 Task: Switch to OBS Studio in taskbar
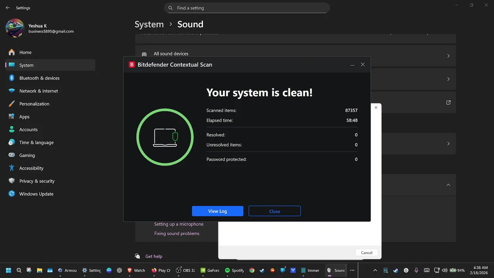pos(186,270)
